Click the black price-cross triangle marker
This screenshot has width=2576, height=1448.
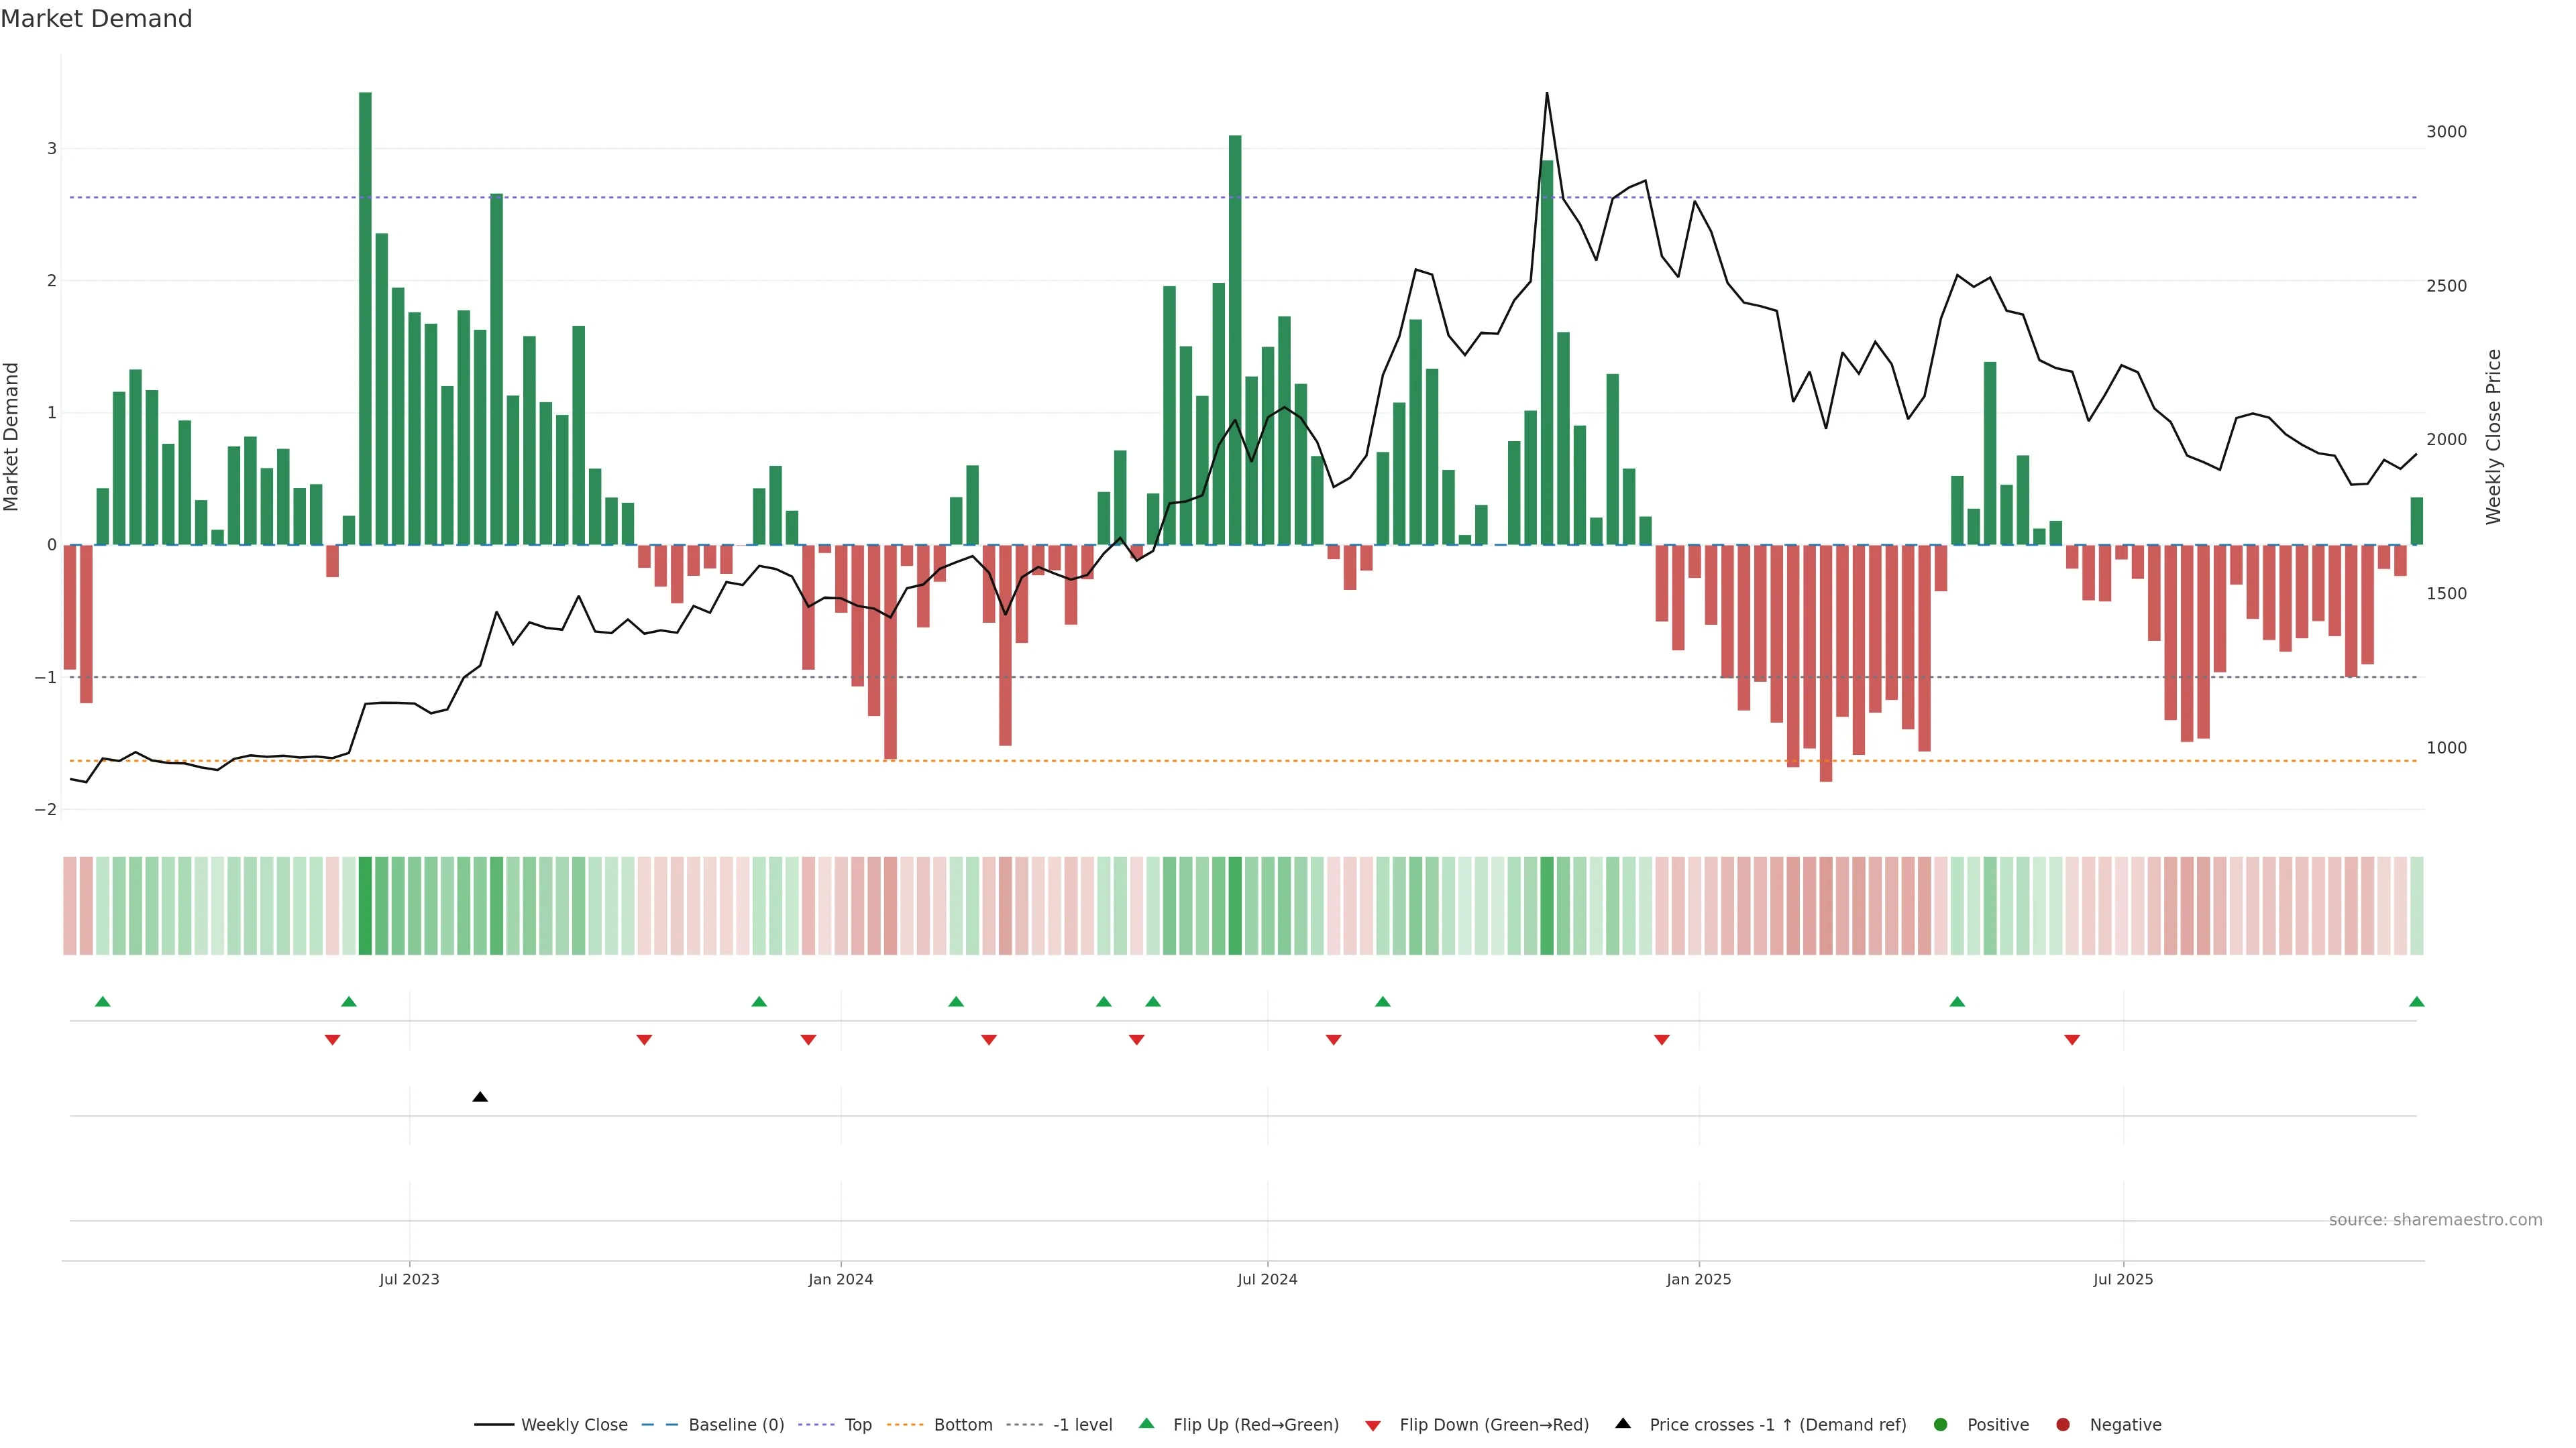tap(480, 1097)
